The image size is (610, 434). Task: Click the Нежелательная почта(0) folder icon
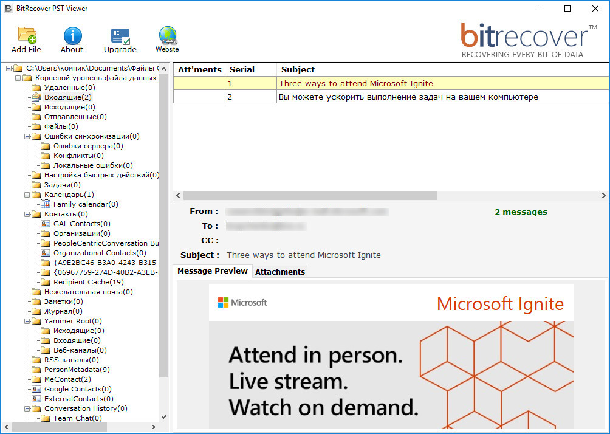tap(36, 292)
